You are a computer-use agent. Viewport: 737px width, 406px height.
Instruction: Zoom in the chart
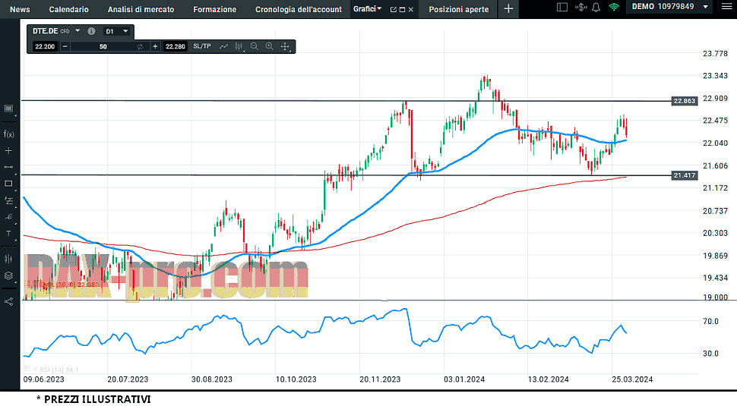pyautogui.click(x=269, y=46)
